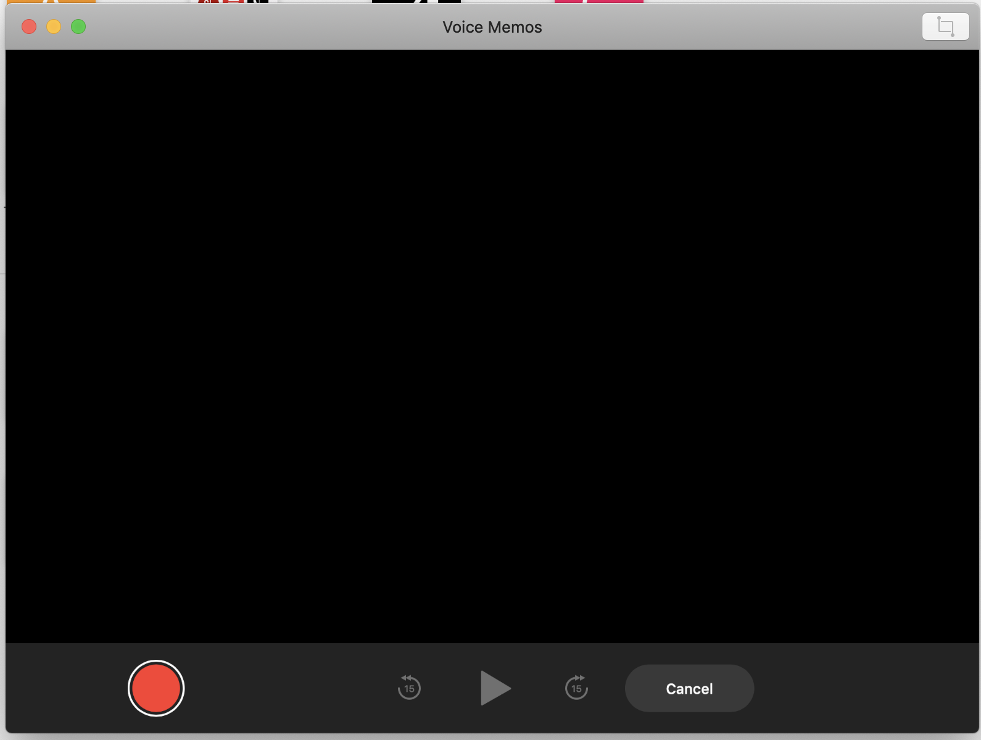
Task: Open the trim tool in title bar
Action: point(945,27)
